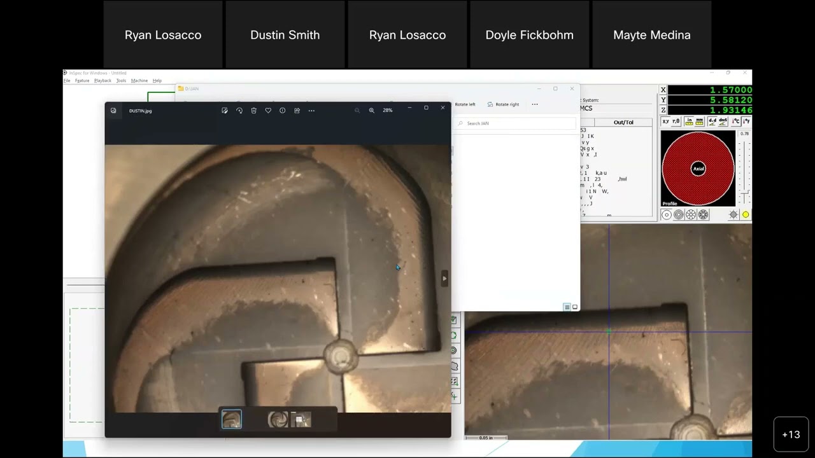This screenshot has width=815, height=458.
Task: Show the +13 additional participants
Action: pos(791,434)
